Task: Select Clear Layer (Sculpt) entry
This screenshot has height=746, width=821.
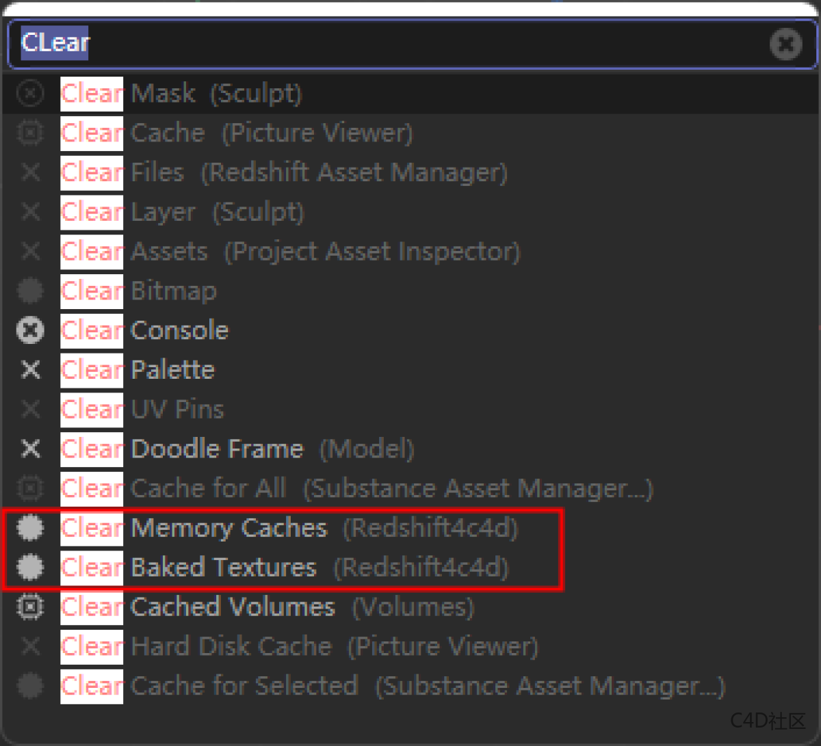Action: [x=182, y=212]
